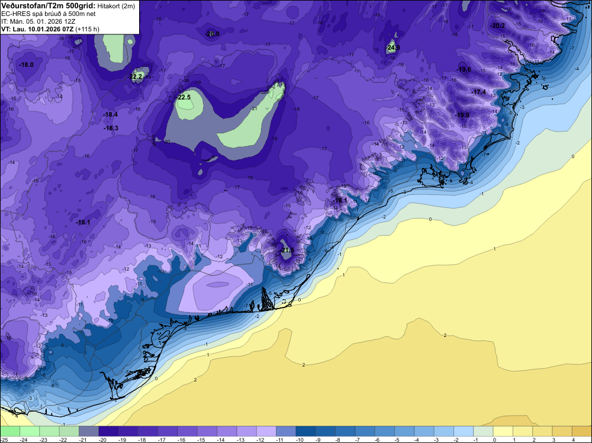Click the -24.9 minimum temperature label
Viewport: 592px width, 443px height.
point(393,47)
